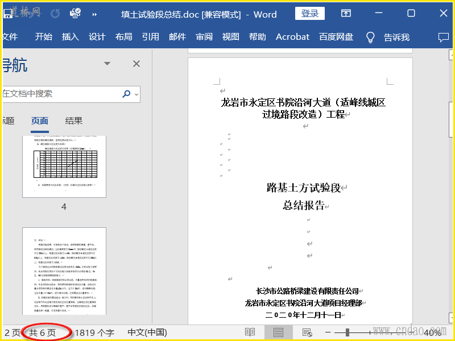
Task: Open navigation pane options dropdown arrow
Action: click(107, 64)
